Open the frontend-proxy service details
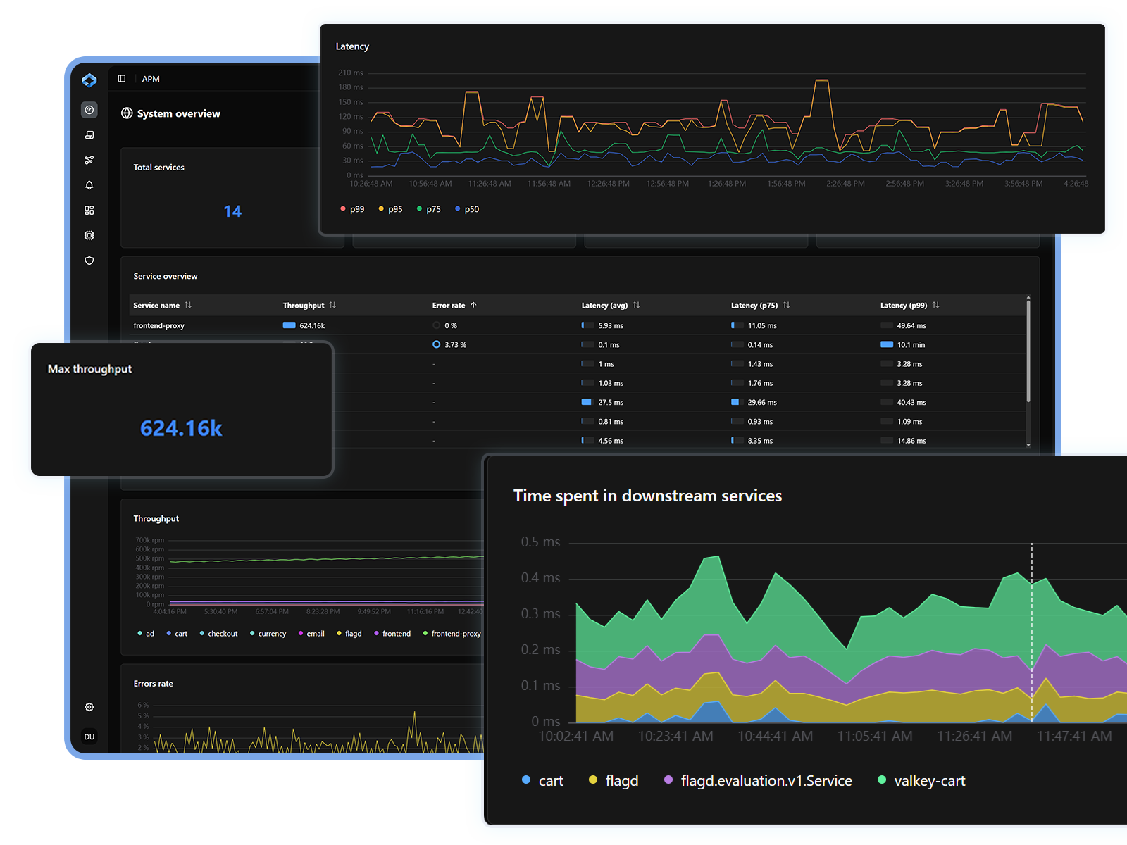The image size is (1127, 845). [x=159, y=325]
